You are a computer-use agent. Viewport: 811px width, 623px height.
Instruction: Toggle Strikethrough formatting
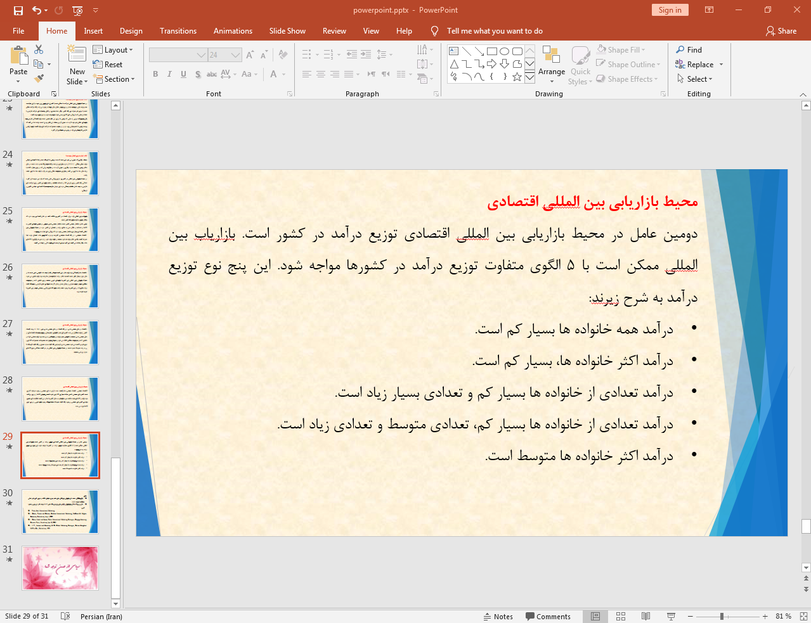pyautogui.click(x=212, y=74)
